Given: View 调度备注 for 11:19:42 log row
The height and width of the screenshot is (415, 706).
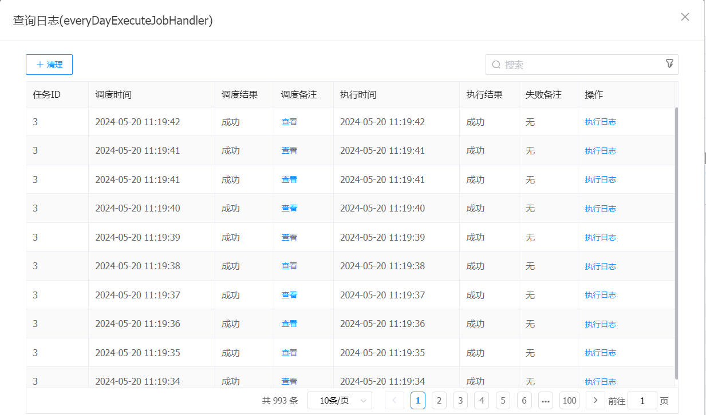Looking at the screenshot, I should pos(289,122).
